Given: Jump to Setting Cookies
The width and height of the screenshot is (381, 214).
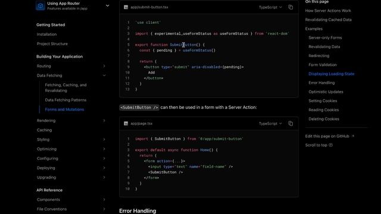Looking at the screenshot, I should coord(323,100).
